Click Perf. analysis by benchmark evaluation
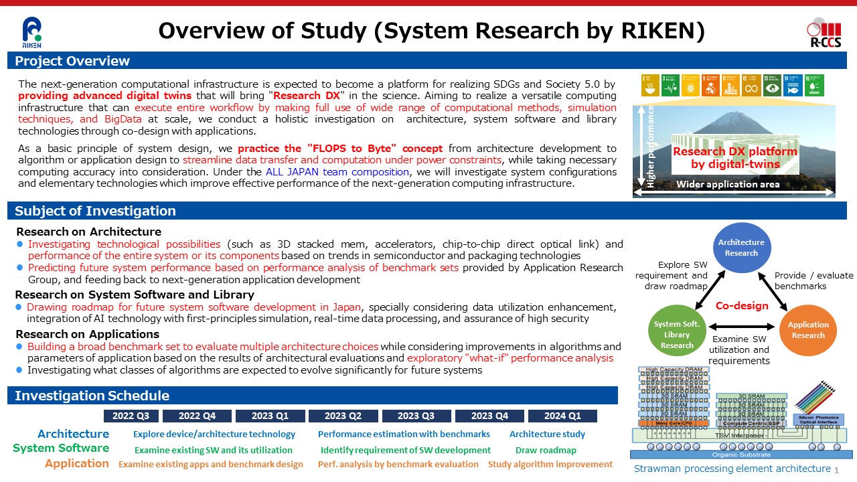 pyautogui.click(x=398, y=465)
